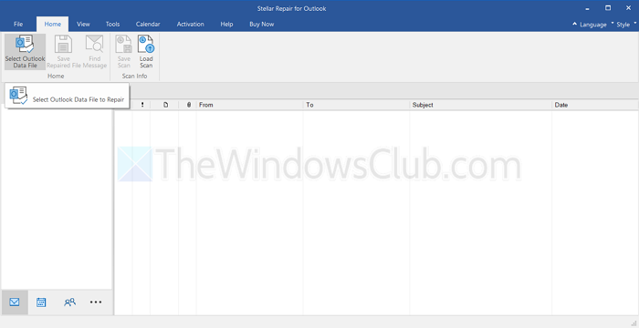Expand the Style dropdown
The width and height of the screenshot is (639, 328).
pos(626,25)
